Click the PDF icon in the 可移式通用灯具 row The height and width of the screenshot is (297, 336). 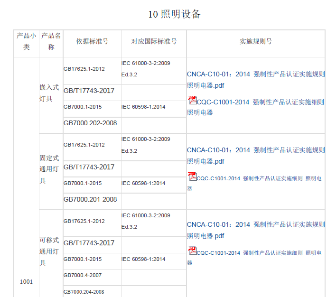pos(192,251)
